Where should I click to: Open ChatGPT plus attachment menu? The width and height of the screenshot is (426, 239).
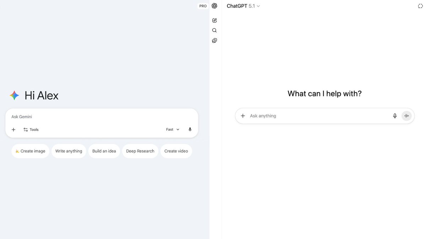point(243,116)
